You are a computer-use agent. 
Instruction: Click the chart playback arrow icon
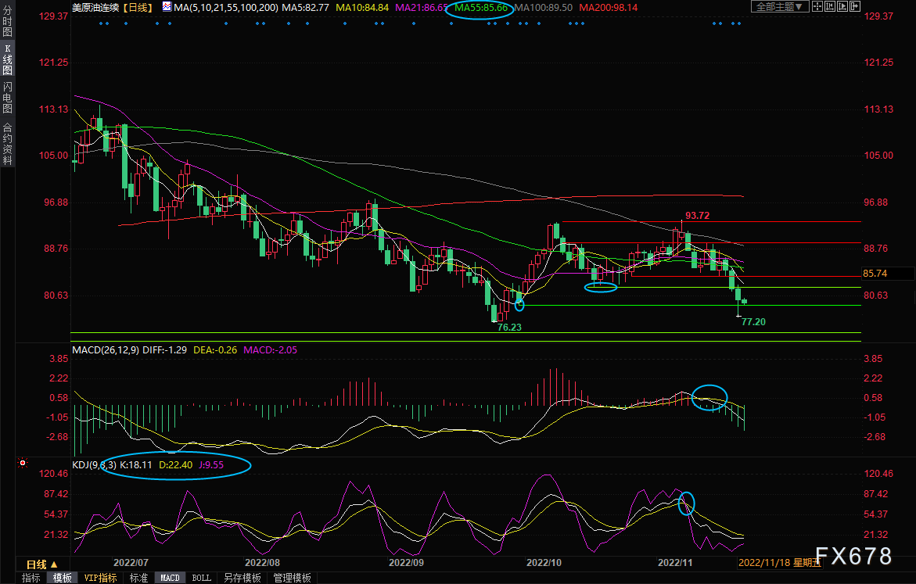coord(842,6)
